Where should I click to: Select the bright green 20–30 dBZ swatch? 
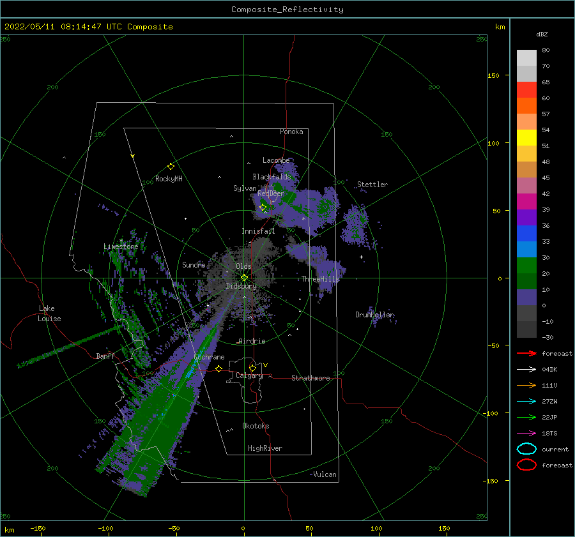526,266
